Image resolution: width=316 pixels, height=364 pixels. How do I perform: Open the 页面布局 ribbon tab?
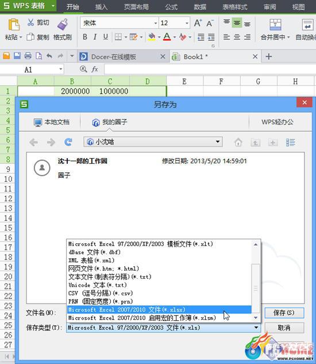pyautogui.click(x=136, y=7)
